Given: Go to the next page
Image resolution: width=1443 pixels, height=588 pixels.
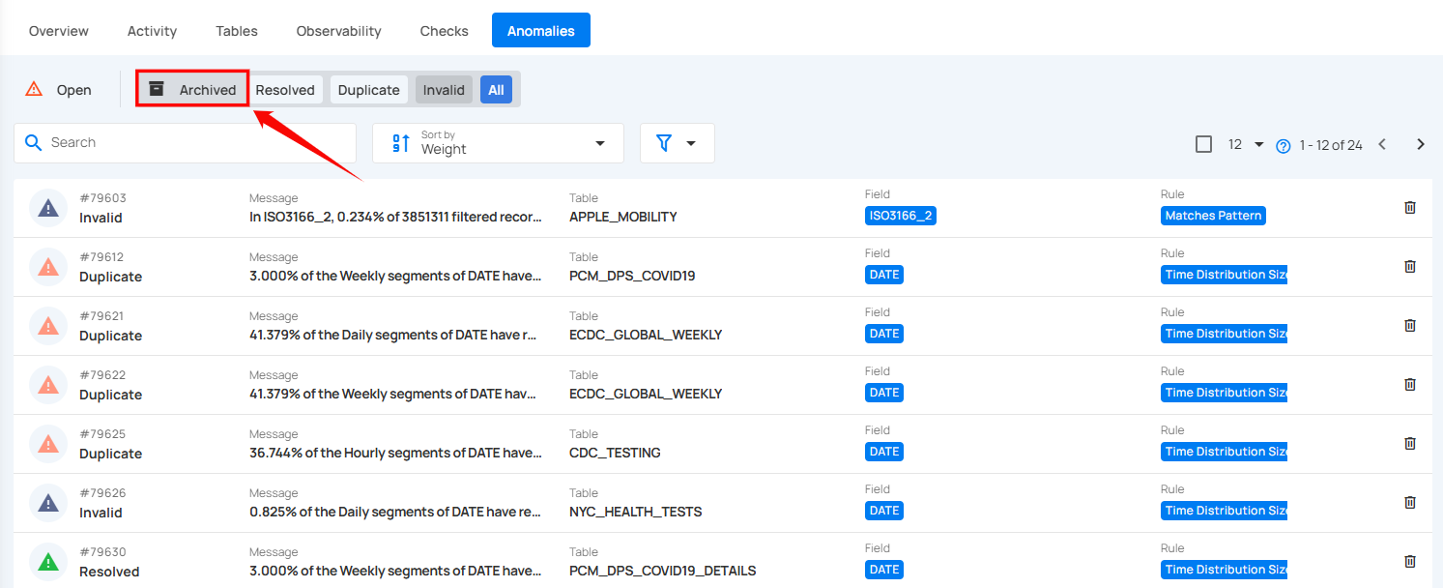Looking at the screenshot, I should pos(1421,144).
